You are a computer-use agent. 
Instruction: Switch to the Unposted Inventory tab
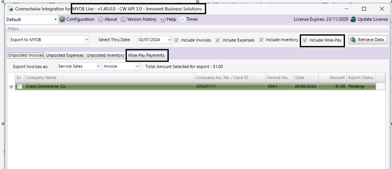[105, 55]
